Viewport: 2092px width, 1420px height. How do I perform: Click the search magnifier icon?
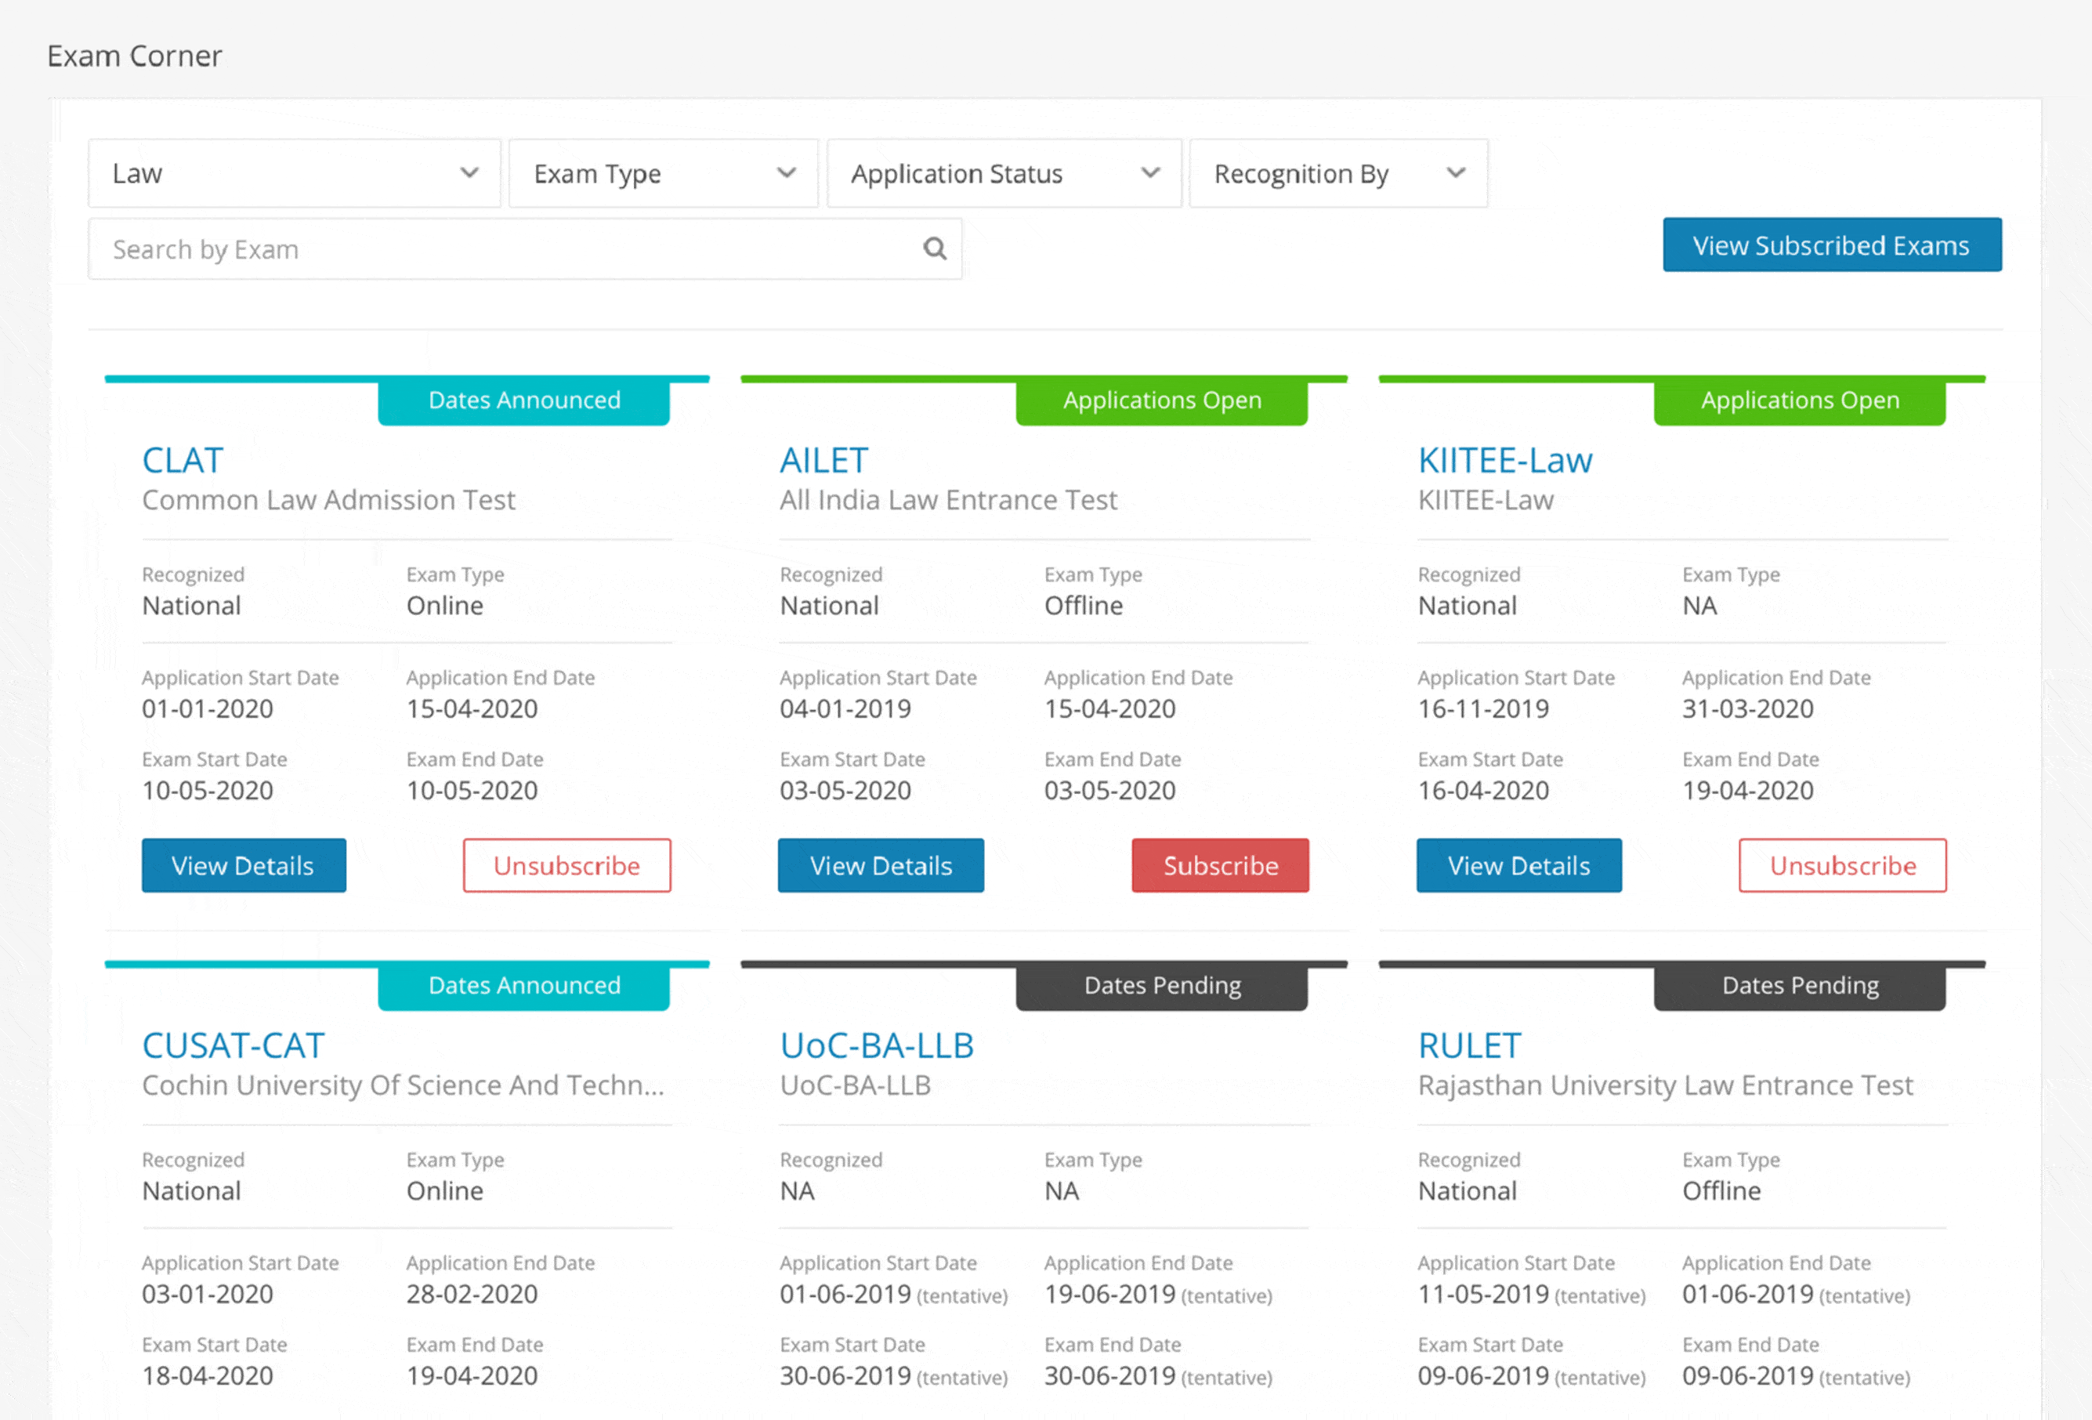click(x=935, y=248)
